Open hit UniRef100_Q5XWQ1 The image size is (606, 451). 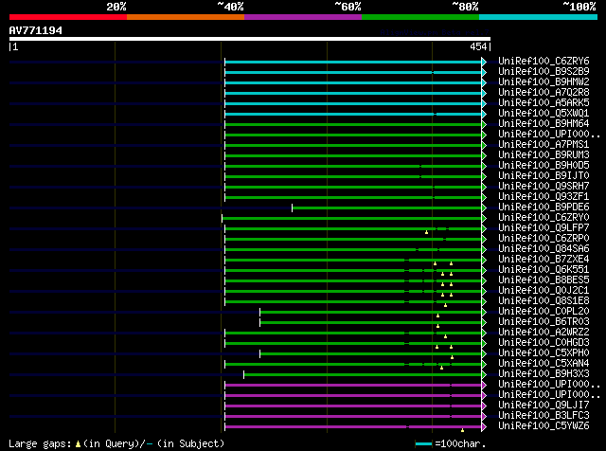click(x=544, y=114)
